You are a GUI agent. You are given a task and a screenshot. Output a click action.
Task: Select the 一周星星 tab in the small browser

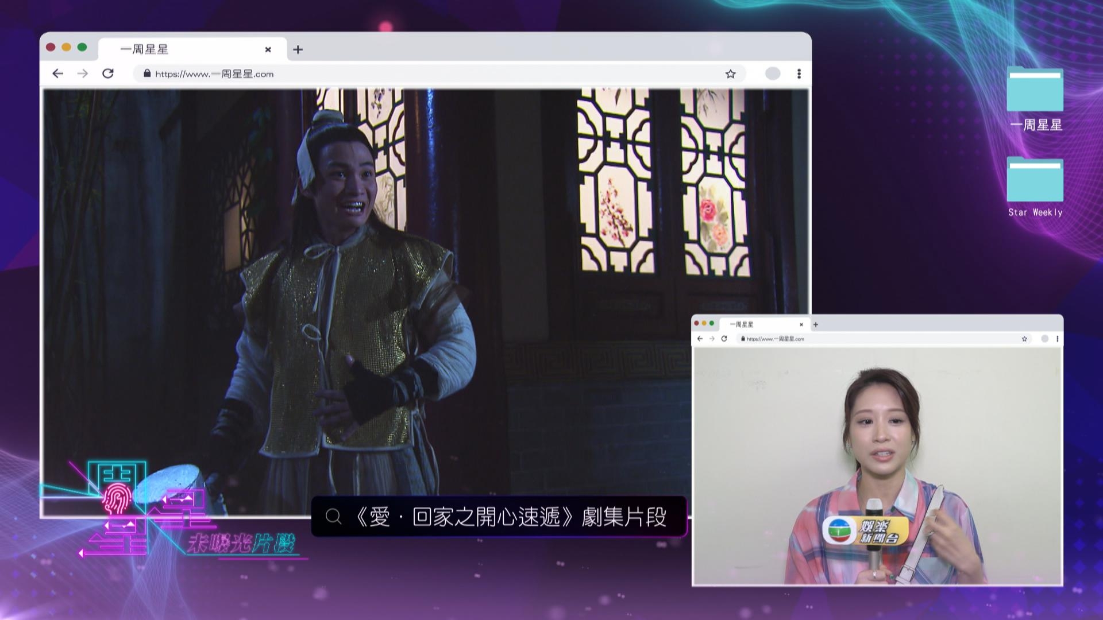click(764, 324)
